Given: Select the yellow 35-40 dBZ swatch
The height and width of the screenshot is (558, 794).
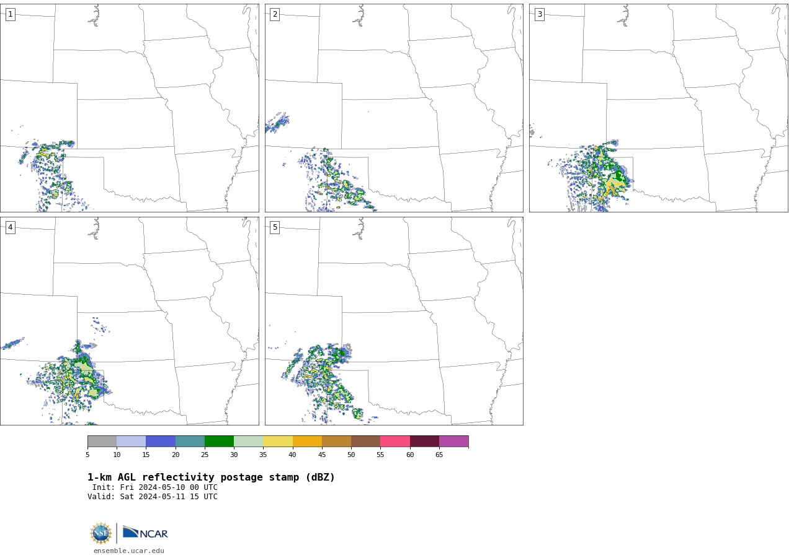Looking at the screenshot, I should click(x=278, y=441).
